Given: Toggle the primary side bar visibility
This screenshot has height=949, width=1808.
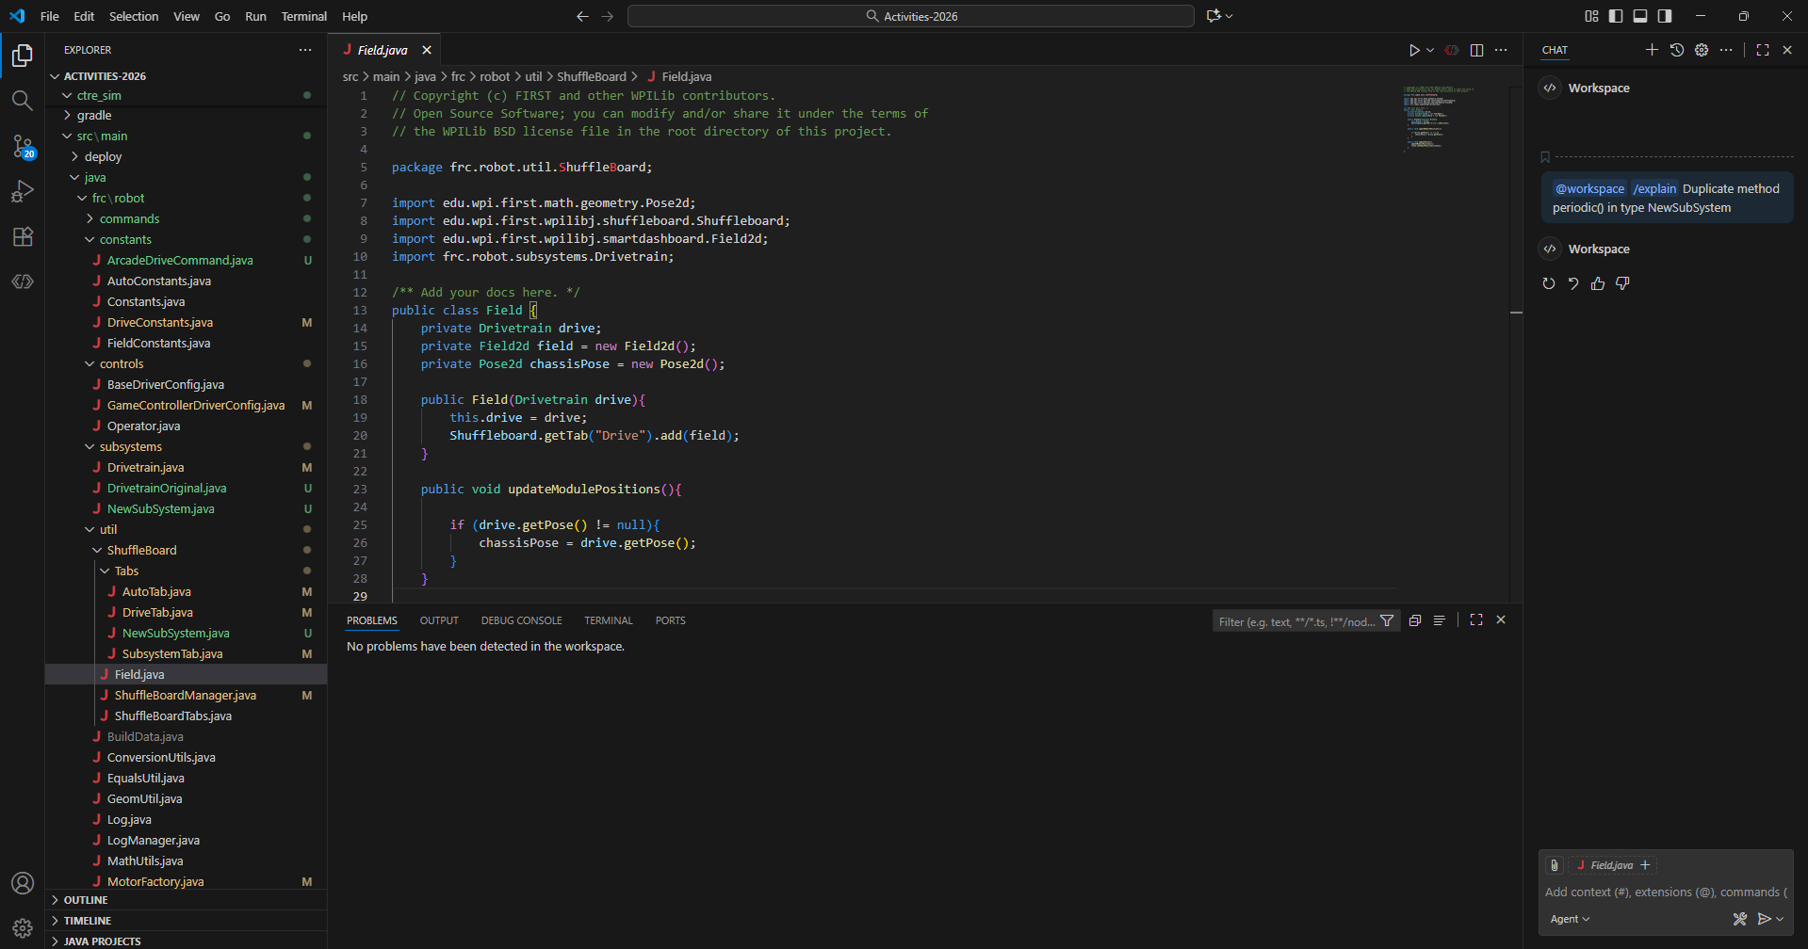Looking at the screenshot, I should coord(1616,16).
